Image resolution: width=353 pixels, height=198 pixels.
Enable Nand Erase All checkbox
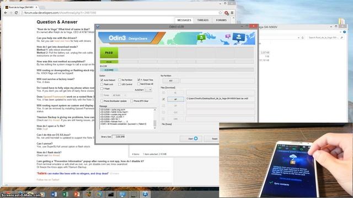point(138,84)
